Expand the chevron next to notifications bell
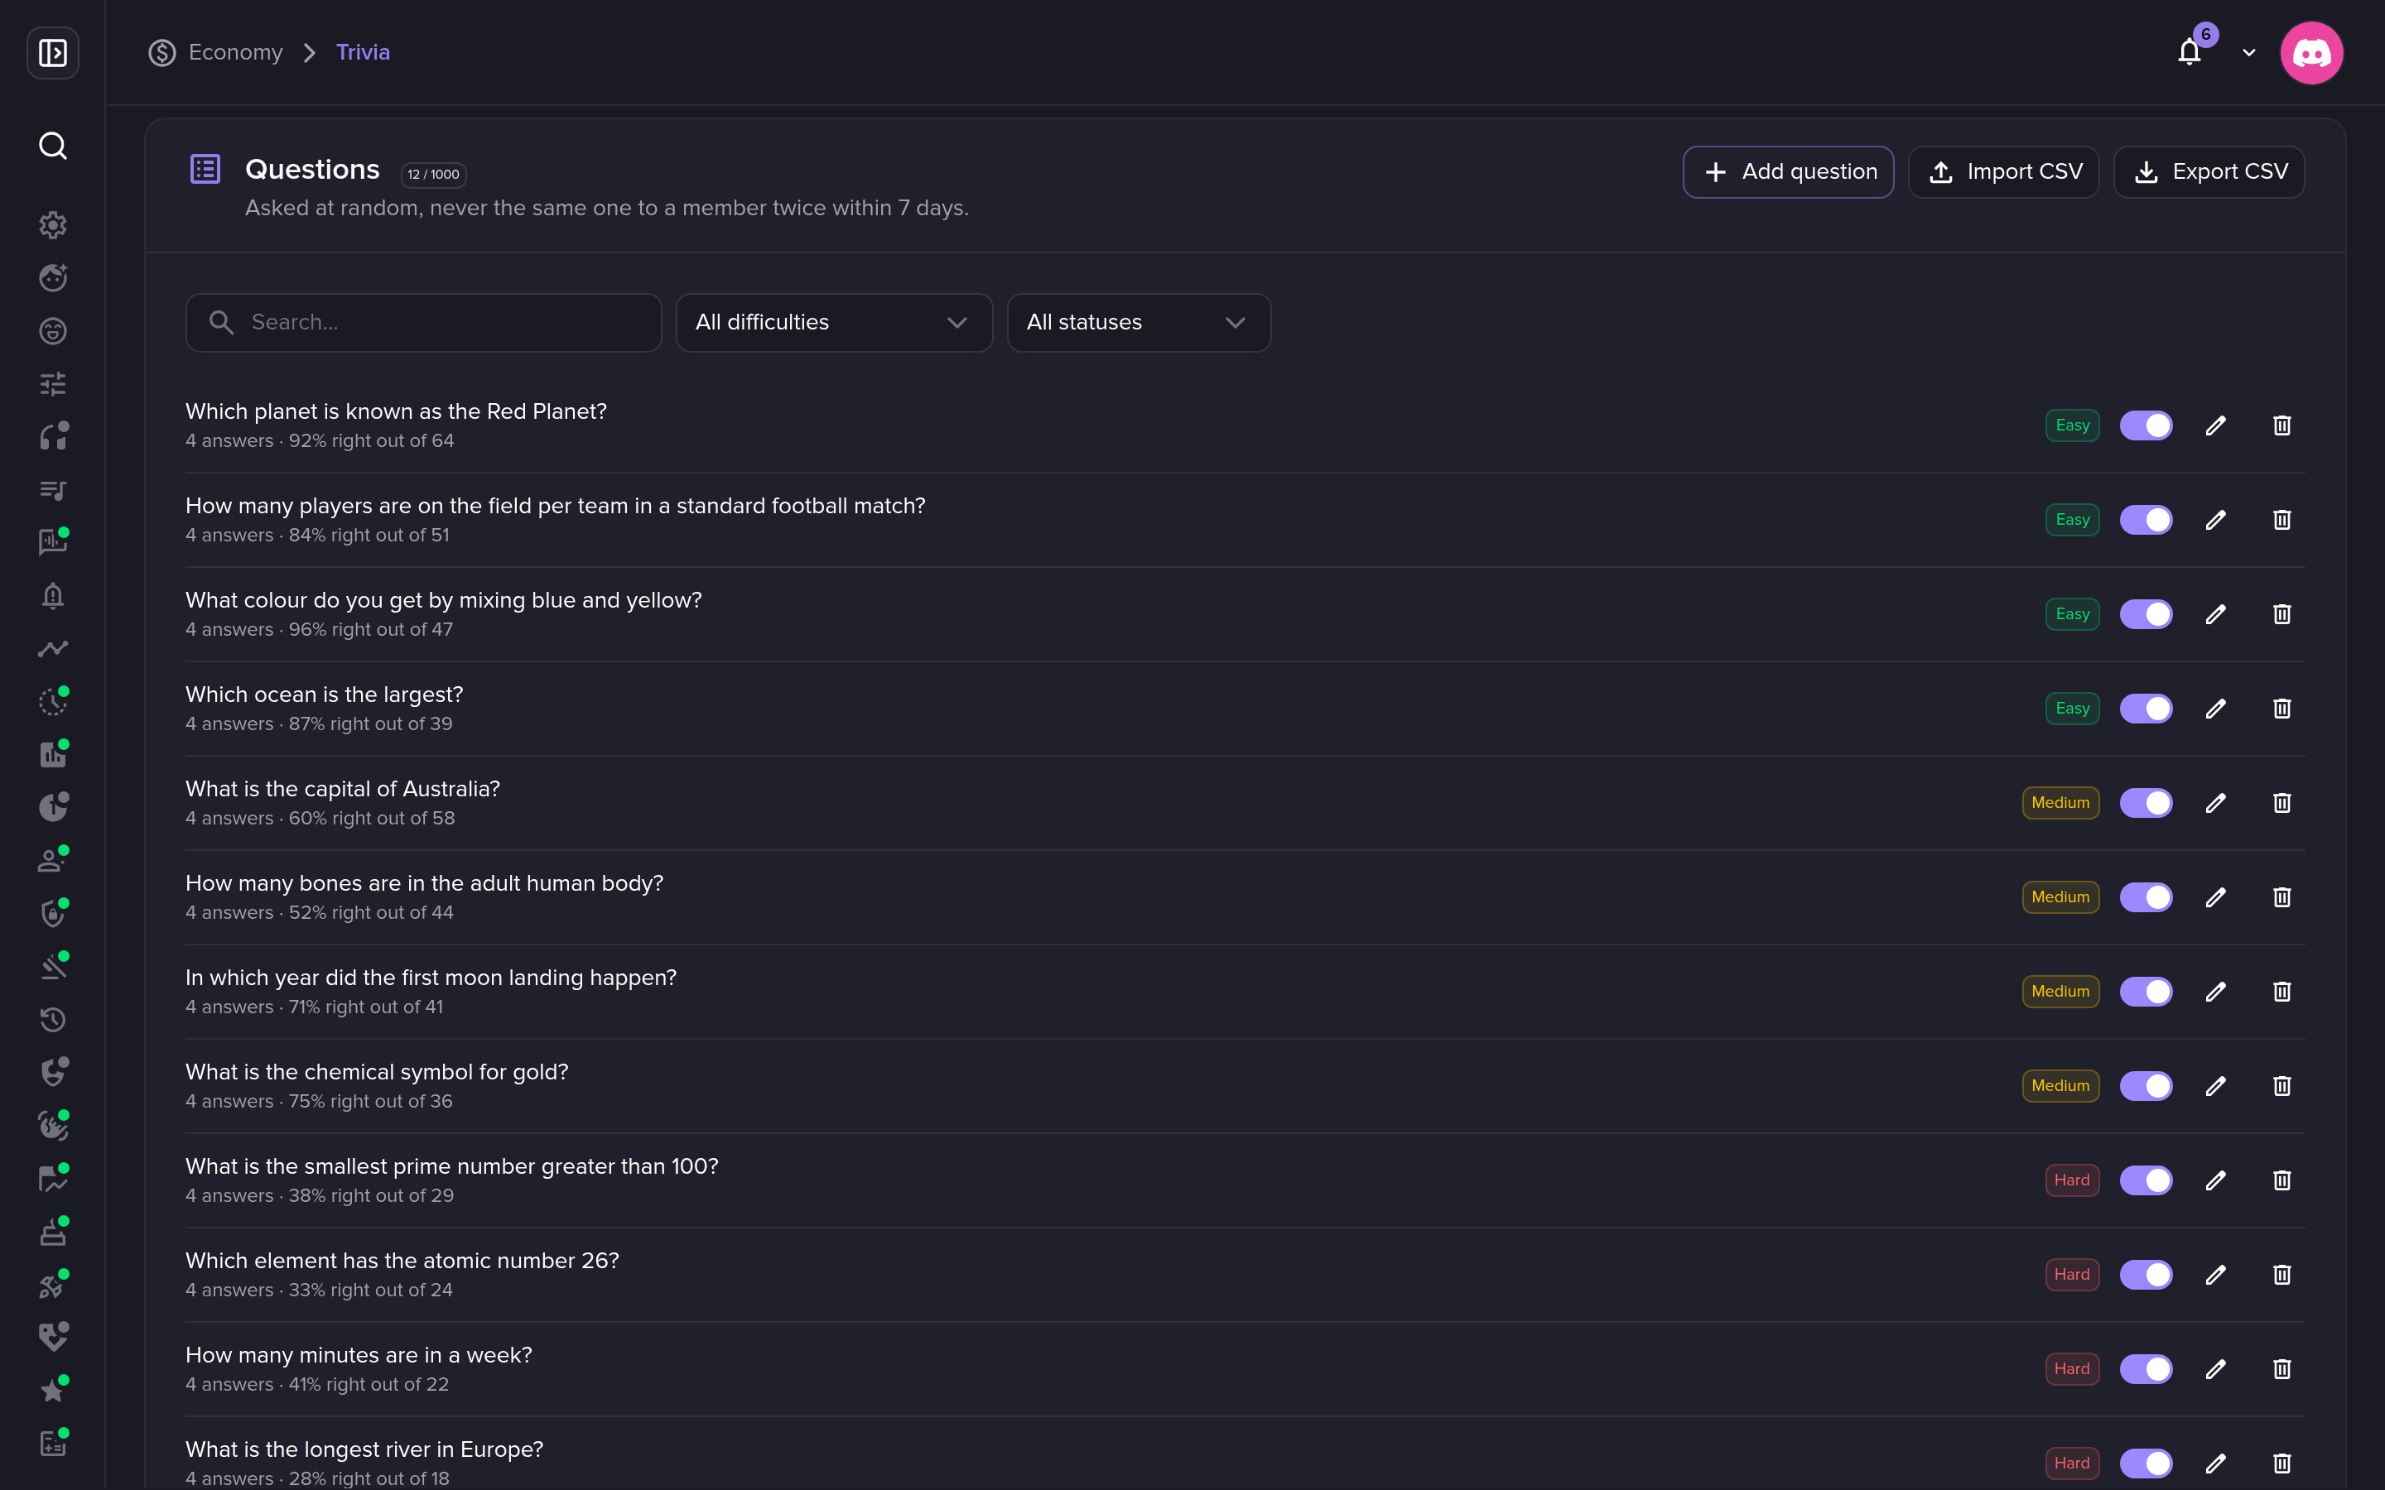This screenshot has height=1490, width=2385. pos(2249,53)
